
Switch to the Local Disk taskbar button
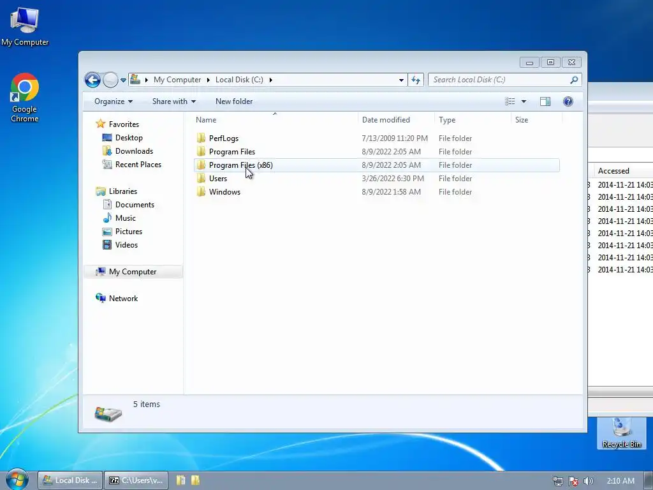pyautogui.click(x=70, y=480)
